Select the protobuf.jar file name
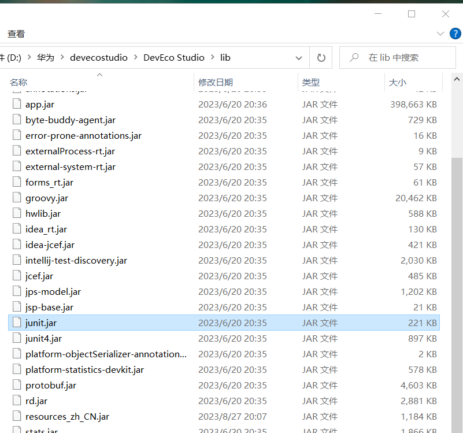The width and height of the screenshot is (463, 433). point(51,385)
